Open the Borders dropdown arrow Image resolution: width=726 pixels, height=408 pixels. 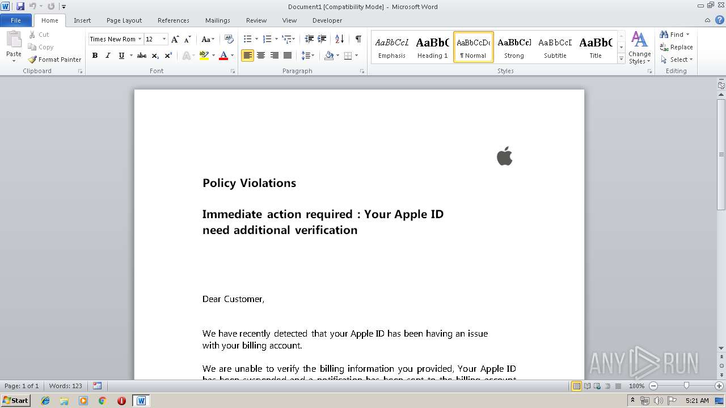click(356, 56)
